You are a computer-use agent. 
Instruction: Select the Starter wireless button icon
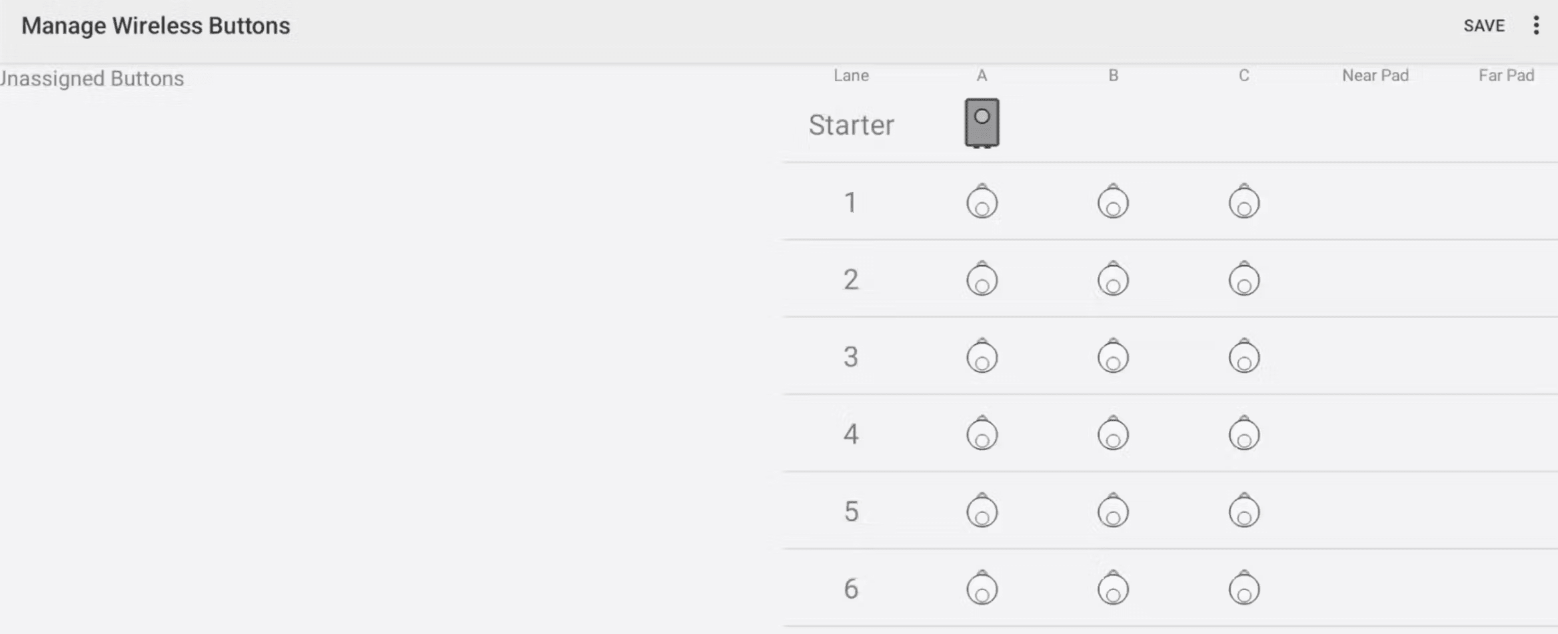[982, 123]
